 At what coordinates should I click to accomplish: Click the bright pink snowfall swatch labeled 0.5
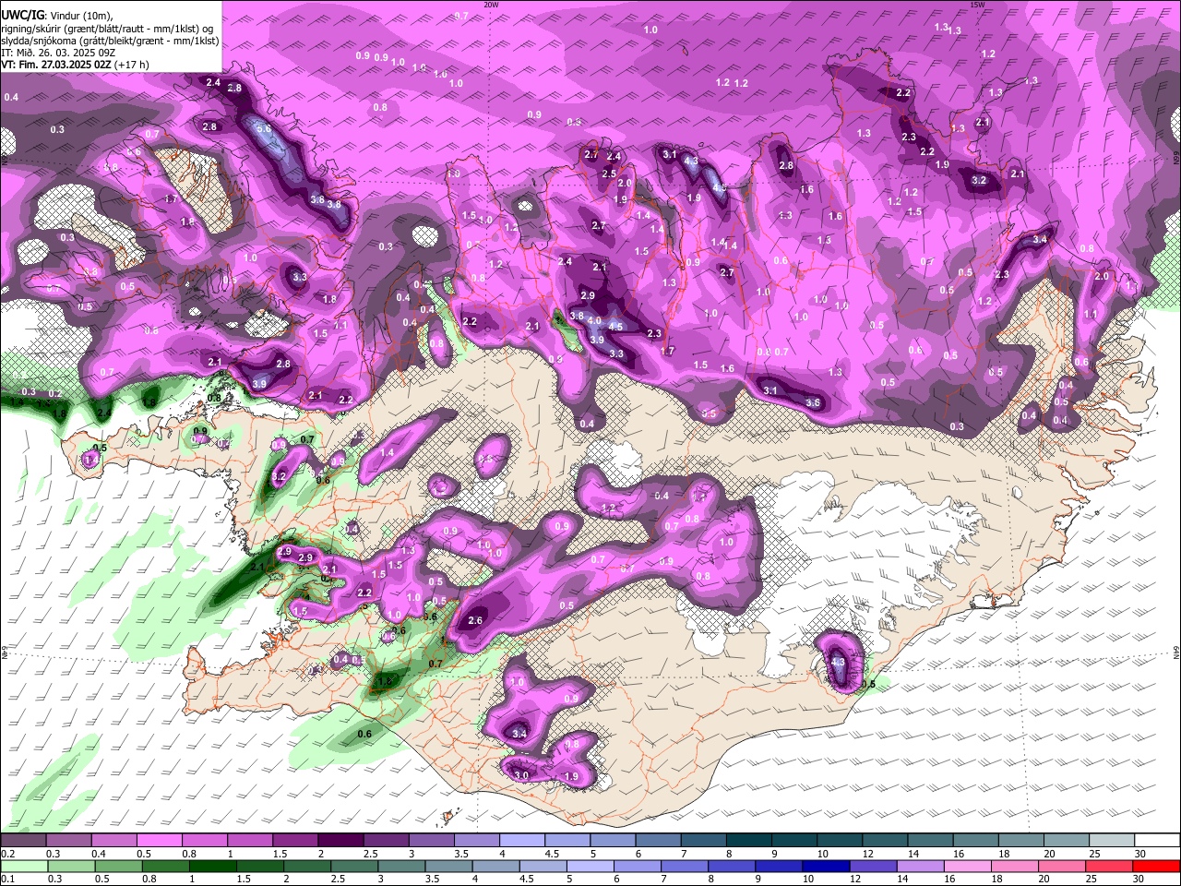coord(159,841)
